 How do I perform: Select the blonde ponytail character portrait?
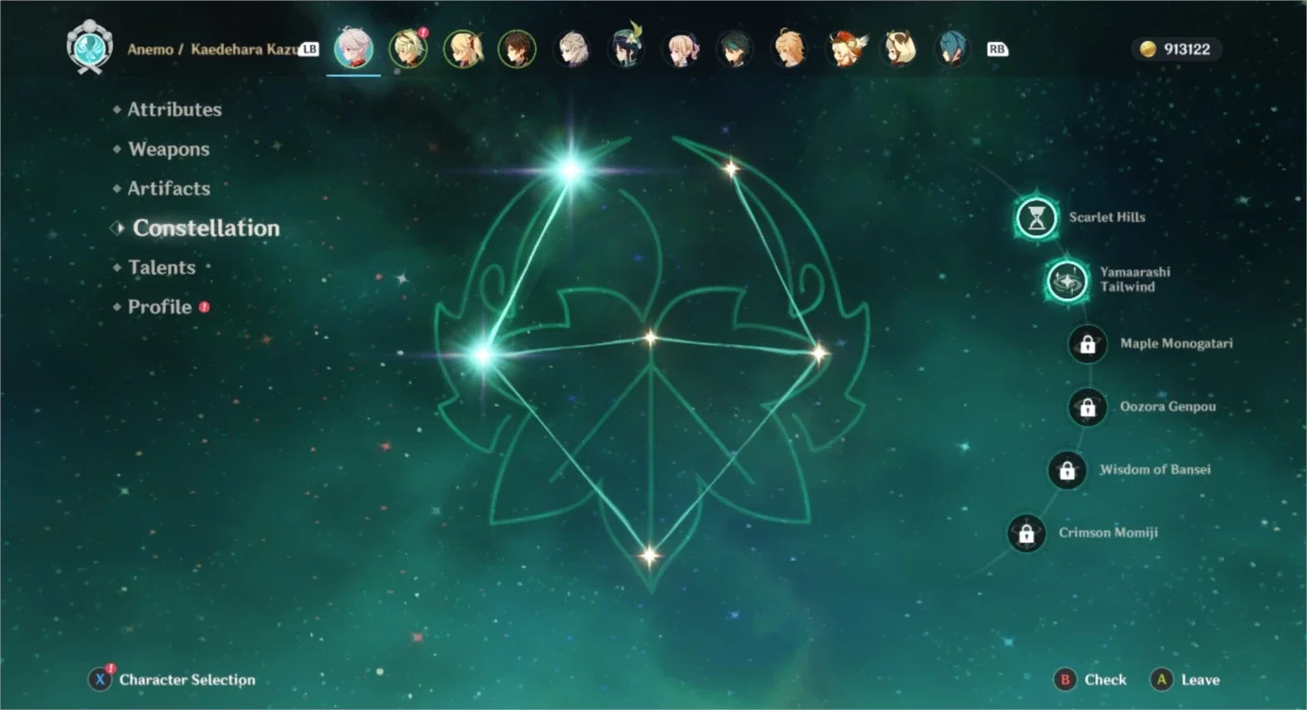[463, 49]
